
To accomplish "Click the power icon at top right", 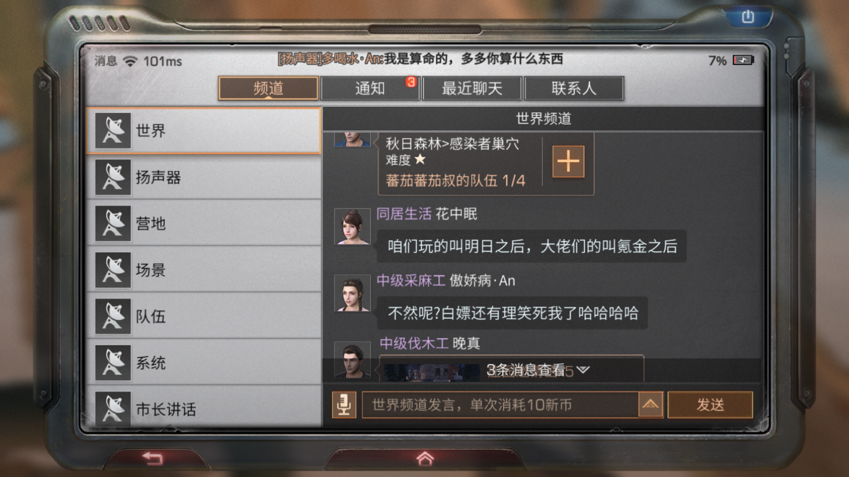I will pyautogui.click(x=748, y=17).
